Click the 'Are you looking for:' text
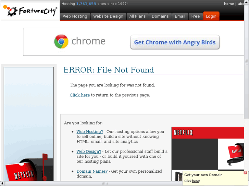This screenshot has width=249, height=186. click(x=83, y=123)
